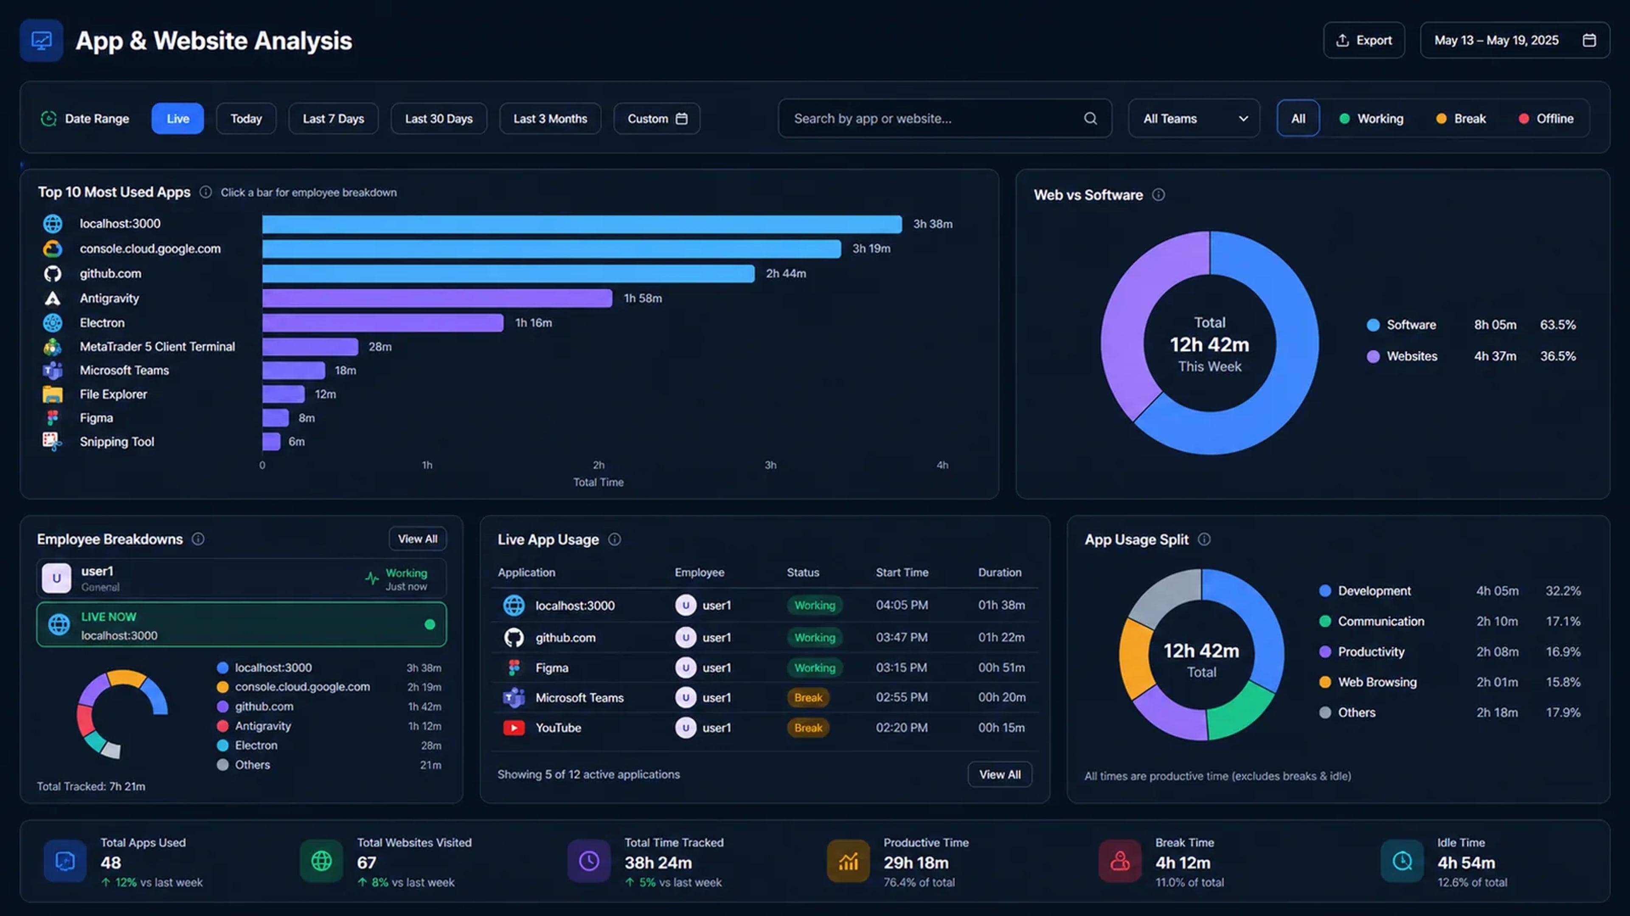This screenshot has width=1630, height=916.
Task: Filter by Offline status
Action: click(x=1546, y=118)
